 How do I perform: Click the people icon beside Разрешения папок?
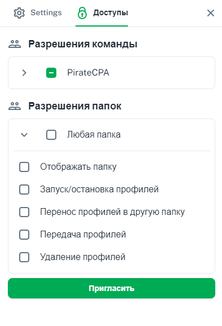pos(15,106)
